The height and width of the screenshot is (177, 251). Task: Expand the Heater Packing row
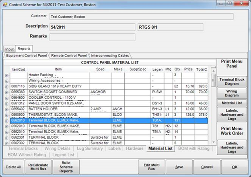coord(6,75)
